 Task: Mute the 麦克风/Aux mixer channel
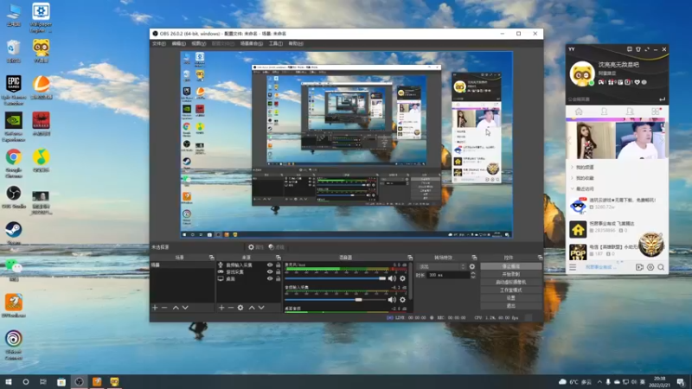392,278
